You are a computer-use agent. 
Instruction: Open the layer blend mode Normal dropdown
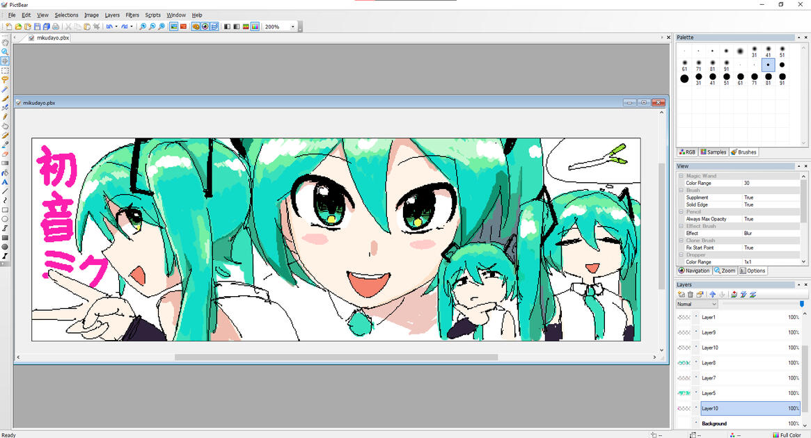pyautogui.click(x=697, y=305)
